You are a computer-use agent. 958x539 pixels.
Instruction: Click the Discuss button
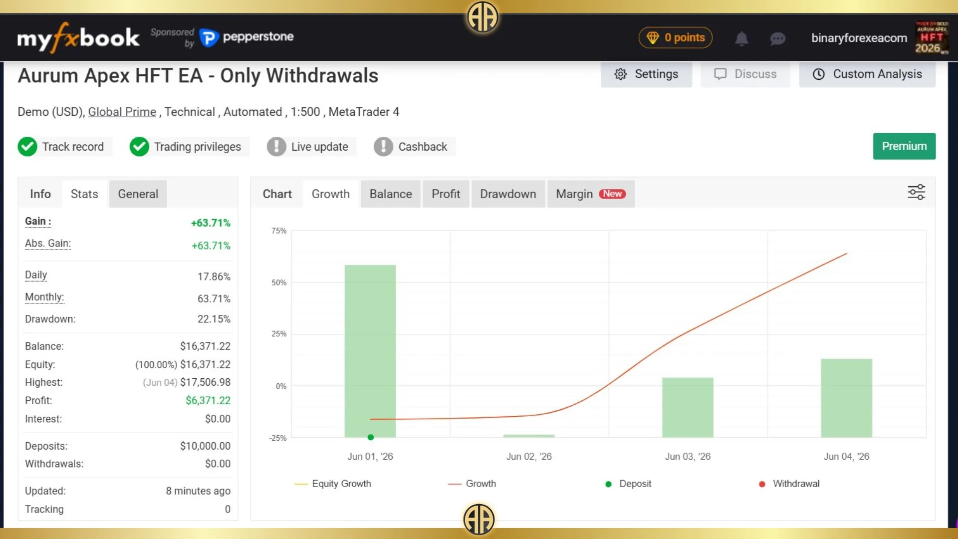(745, 74)
